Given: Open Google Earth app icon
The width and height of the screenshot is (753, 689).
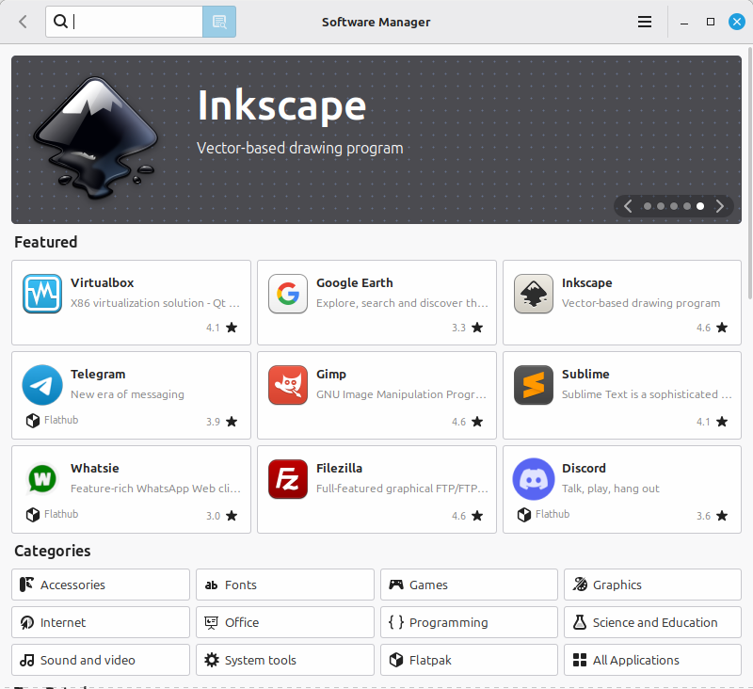Looking at the screenshot, I should tap(288, 294).
